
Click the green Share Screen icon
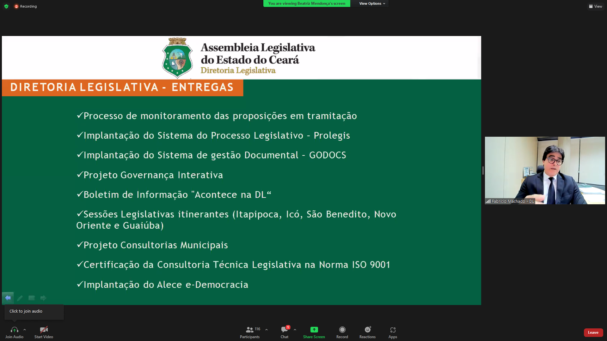[x=314, y=330]
